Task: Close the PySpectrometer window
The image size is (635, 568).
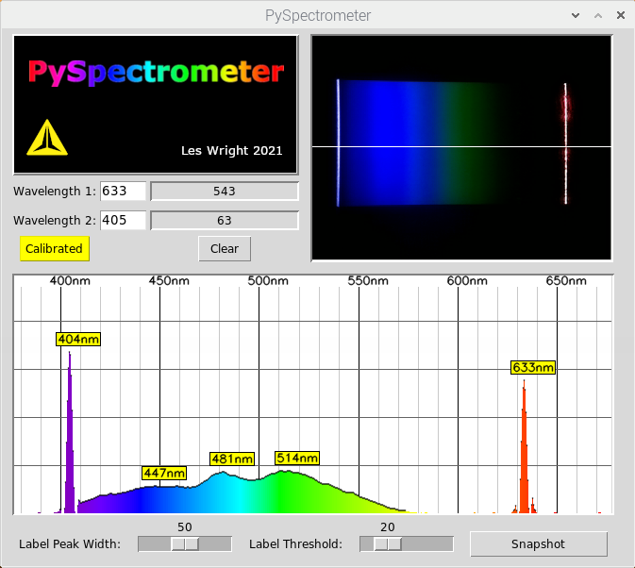Action: [621, 15]
